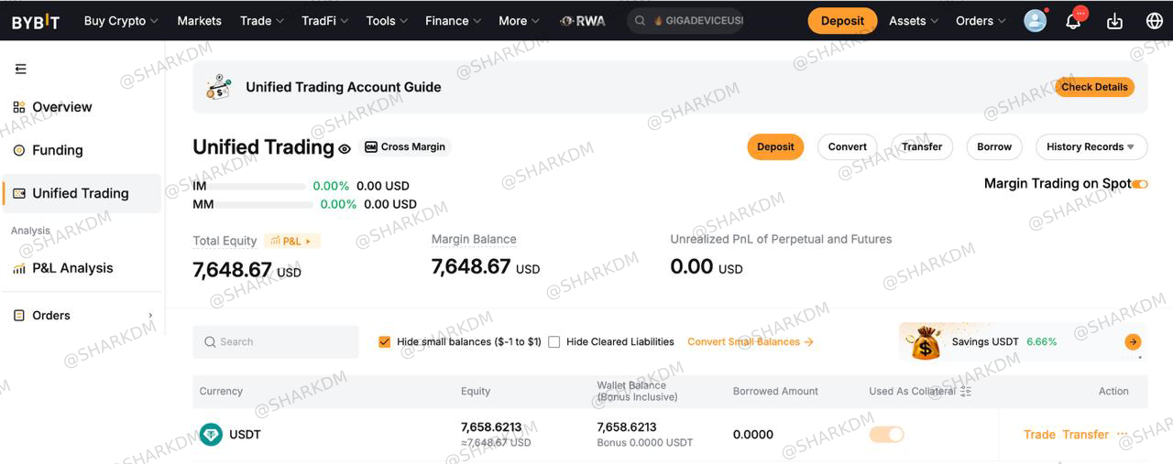
Task: Click the RWA logo in navbar
Action: (x=583, y=21)
